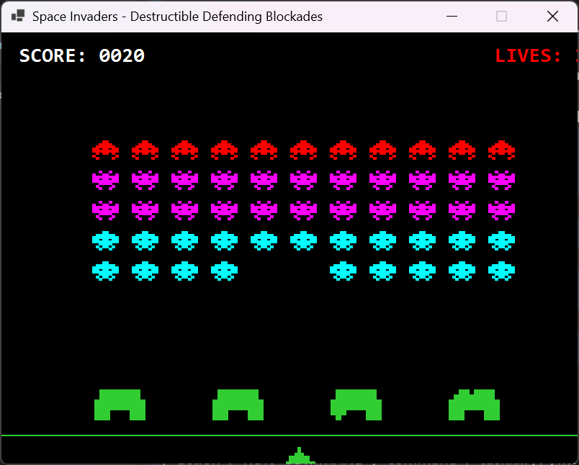Click the leftmost cyan invader in the bottom row
The width and height of the screenshot is (579, 465).
[106, 271]
